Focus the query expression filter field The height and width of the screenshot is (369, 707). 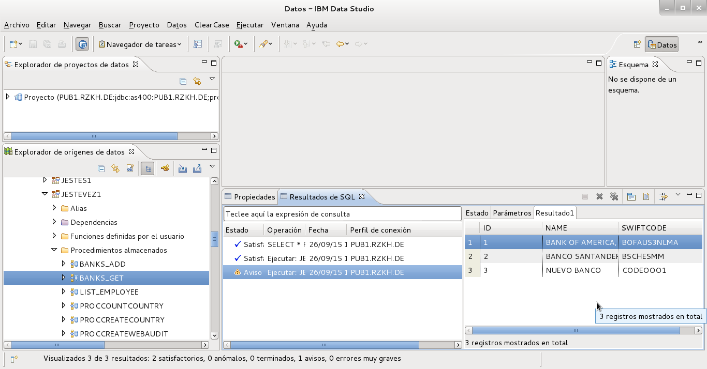pos(343,214)
